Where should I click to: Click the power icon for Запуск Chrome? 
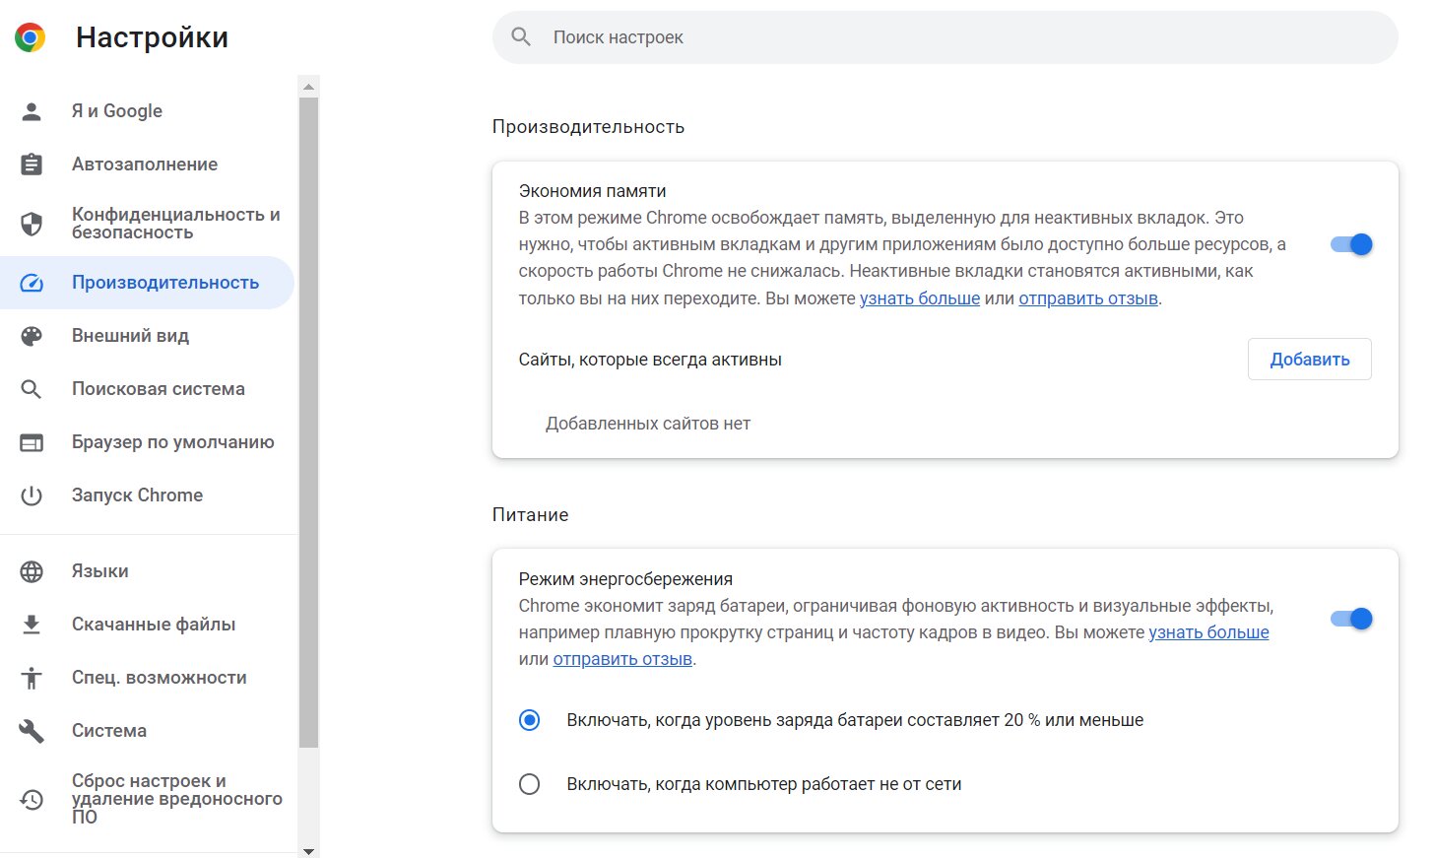click(x=32, y=495)
